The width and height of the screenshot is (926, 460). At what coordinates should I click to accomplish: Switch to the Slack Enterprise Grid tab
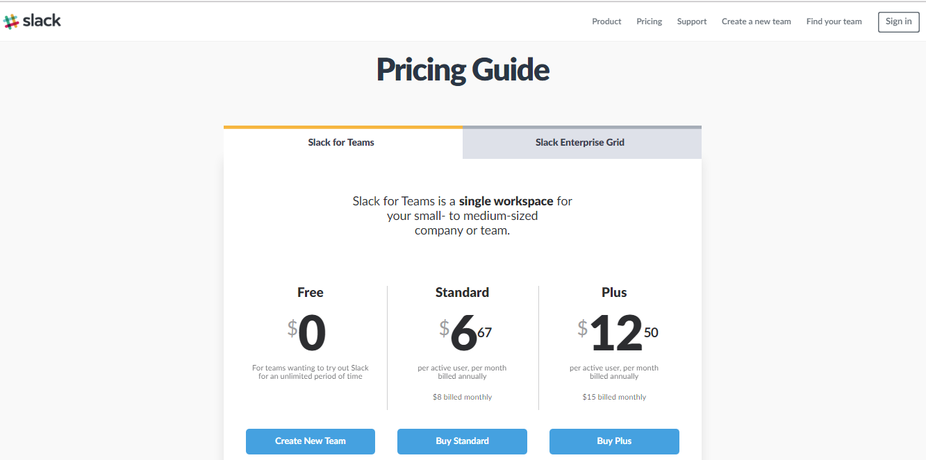580,142
